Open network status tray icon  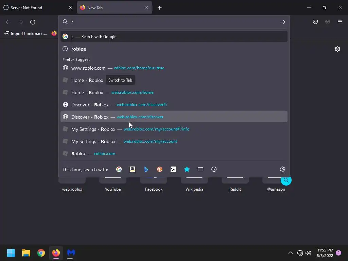tap(300, 253)
